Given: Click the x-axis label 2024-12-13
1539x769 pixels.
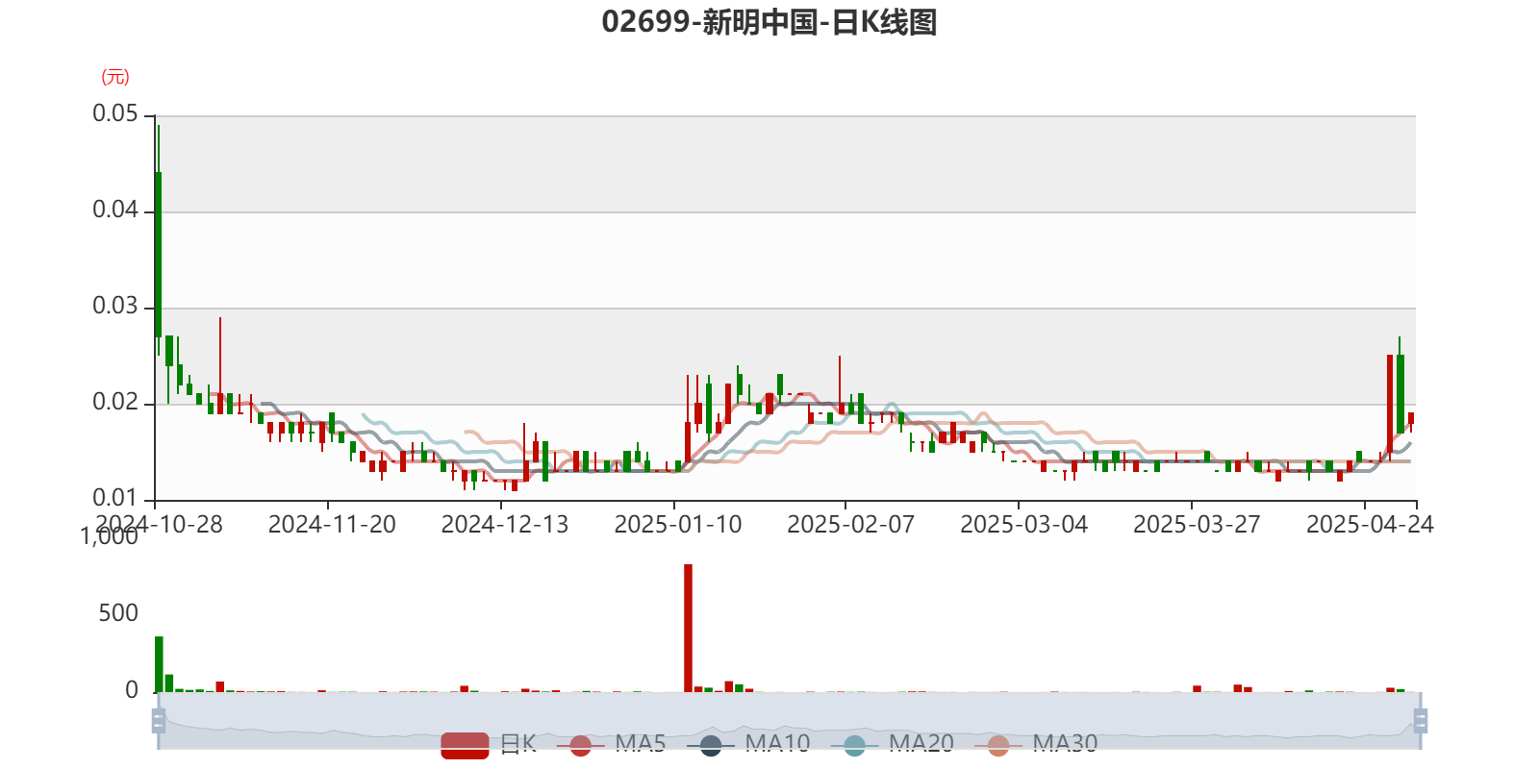Looking at the screenshot, I should coord(505,524).
